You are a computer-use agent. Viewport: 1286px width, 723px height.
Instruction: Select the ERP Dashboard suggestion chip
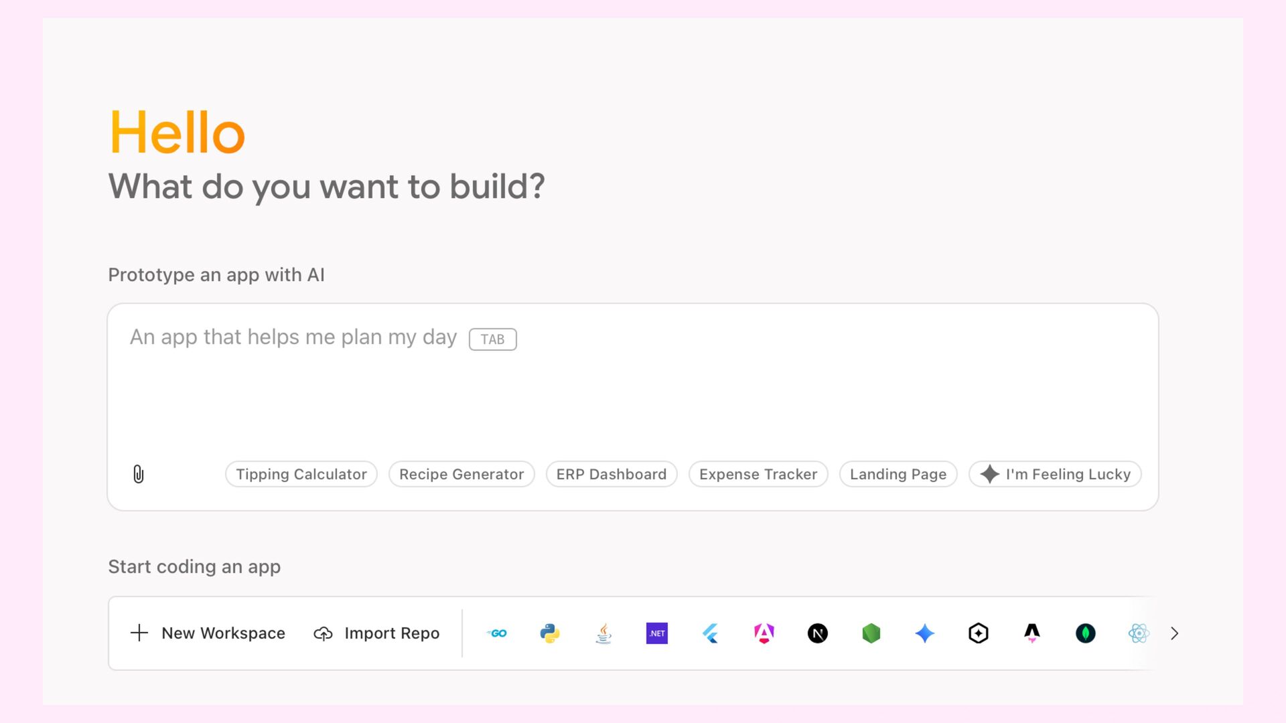click(612, 474)
